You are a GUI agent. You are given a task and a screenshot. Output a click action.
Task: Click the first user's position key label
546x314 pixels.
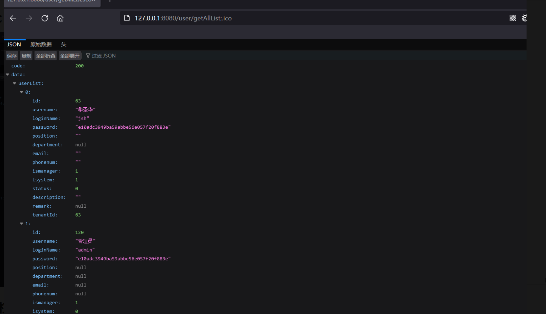(45, 136)
